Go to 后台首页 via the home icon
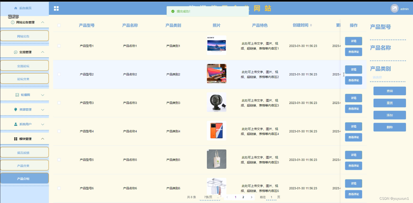 [x=16, y=8]
